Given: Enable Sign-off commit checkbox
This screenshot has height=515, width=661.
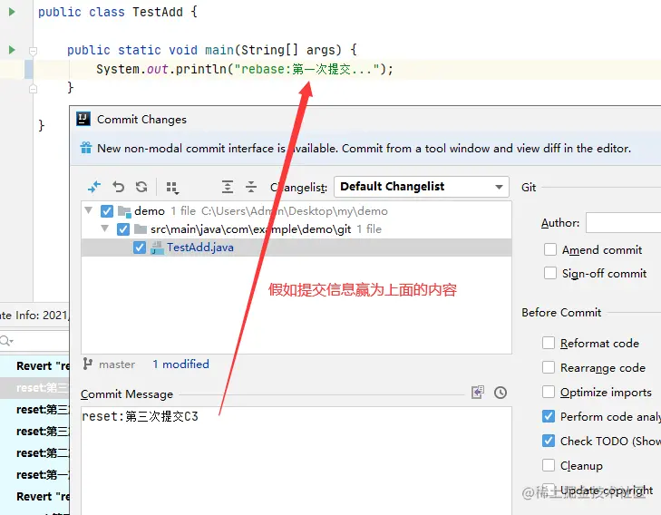Looking at the screenshot, I should [x=550, y=273].
